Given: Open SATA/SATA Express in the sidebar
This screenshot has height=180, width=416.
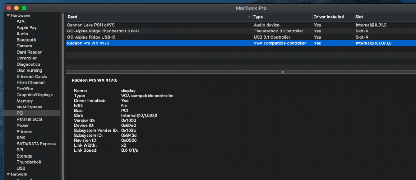Looking at the screenshot, I should [36, 144].
